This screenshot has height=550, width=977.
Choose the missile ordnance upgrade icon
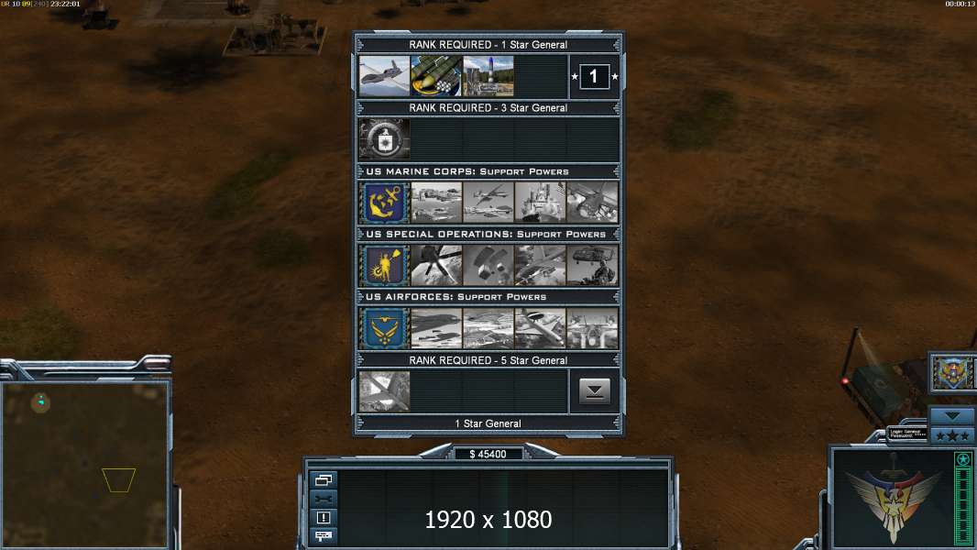(x=436, y=76)
